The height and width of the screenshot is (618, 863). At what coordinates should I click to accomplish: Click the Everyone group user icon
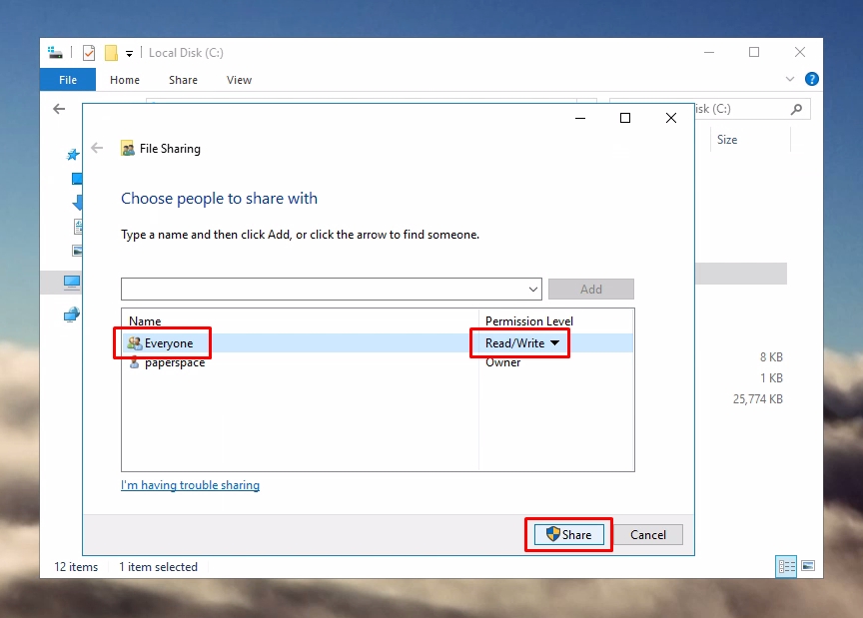134,342
